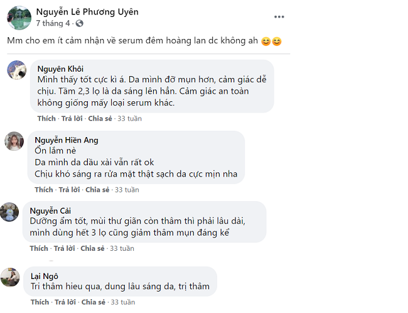Open Nguyên Khôi's avatar

click(x=17, y=70)
